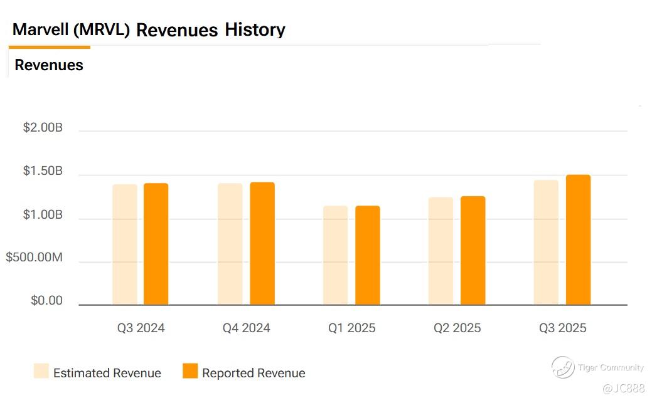Viewport: 657px width, 403px height.
Task: Click the Q3 2024 axis label
Action: (141, 328)
